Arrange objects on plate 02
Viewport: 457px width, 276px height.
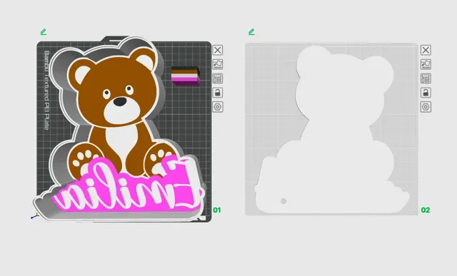[x=426, y=78]
